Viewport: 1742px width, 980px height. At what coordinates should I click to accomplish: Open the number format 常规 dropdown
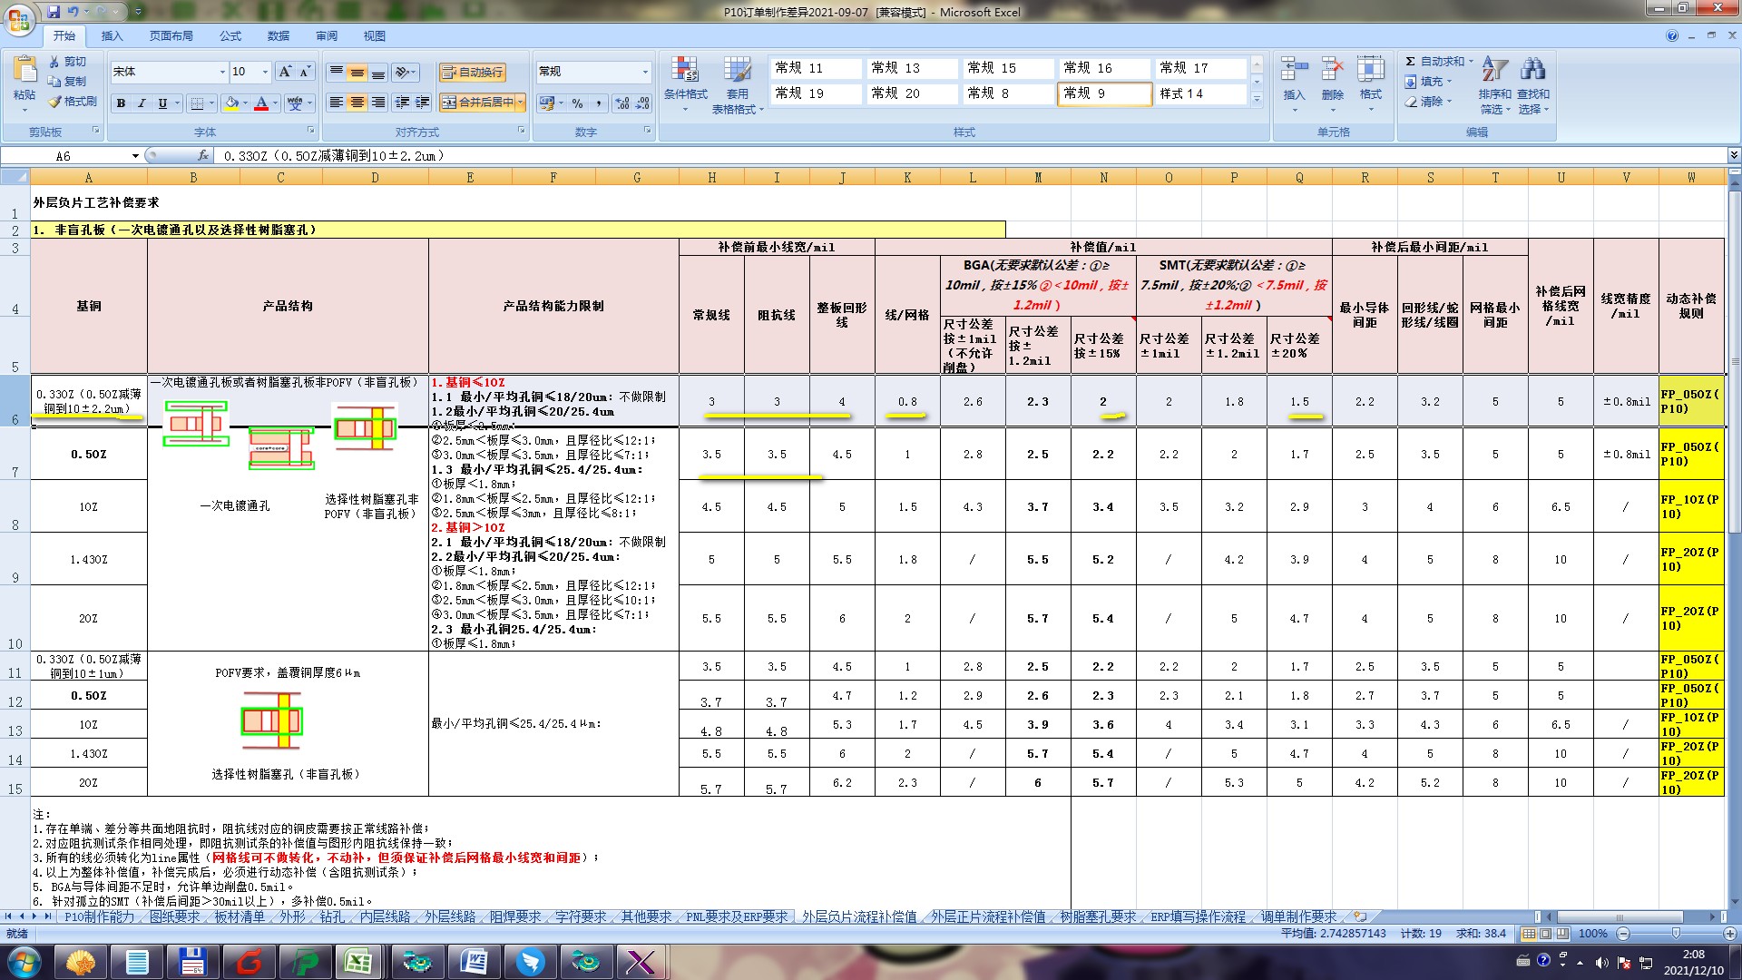click(x=645, y=72)
